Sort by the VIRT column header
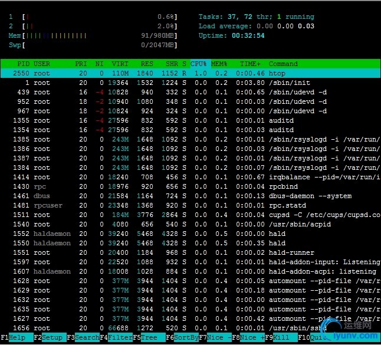The height and width of the screenshot is (345, 381). 120,64
